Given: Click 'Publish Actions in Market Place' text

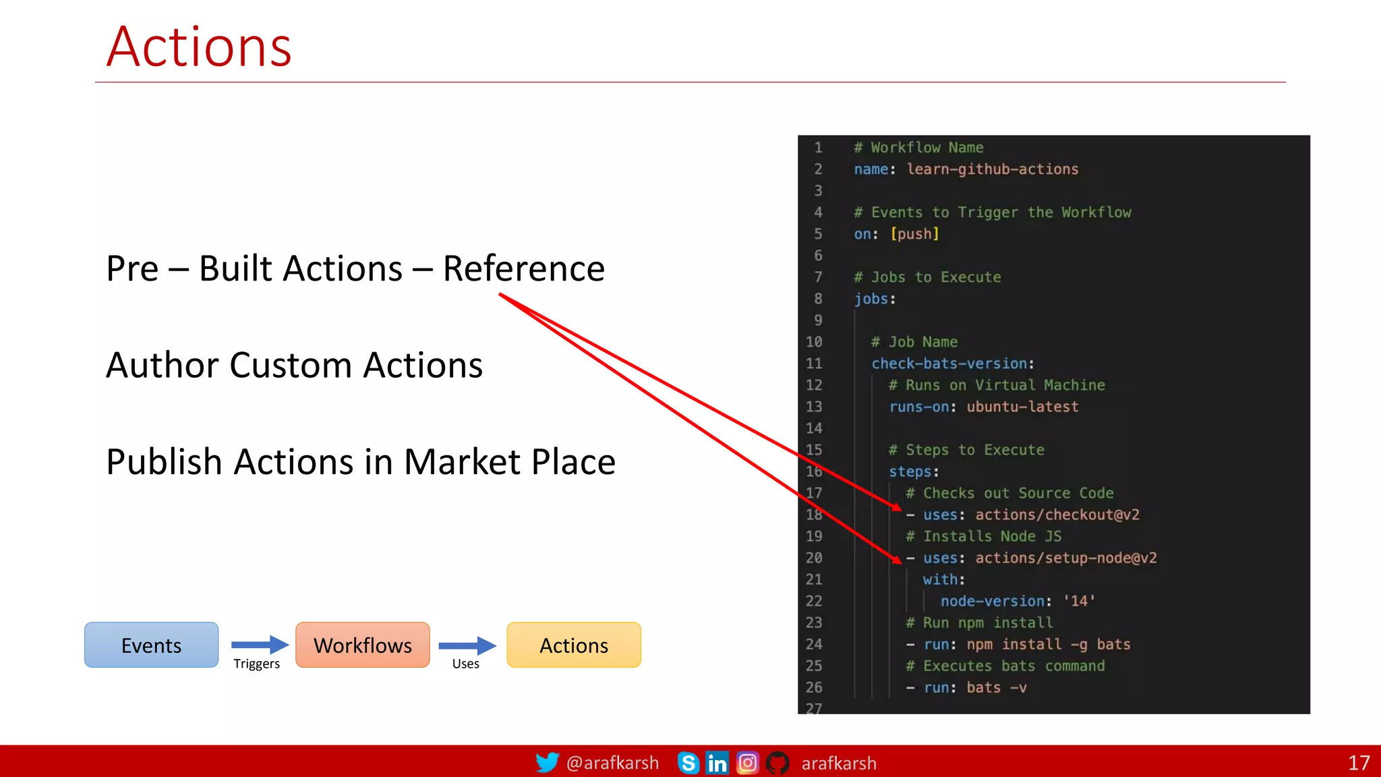Looking at the screenshot, I should point(361,462).
